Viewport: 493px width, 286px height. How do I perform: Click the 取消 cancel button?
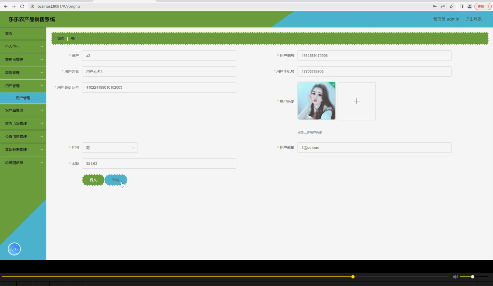click(116, 180)
